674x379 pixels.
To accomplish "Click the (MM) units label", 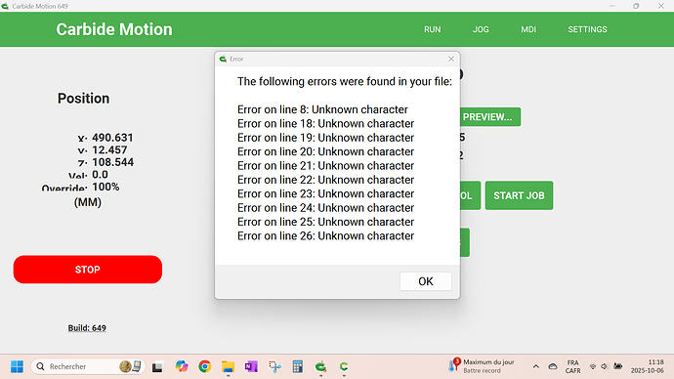I will pyautogui.click(x=88, y=202).
